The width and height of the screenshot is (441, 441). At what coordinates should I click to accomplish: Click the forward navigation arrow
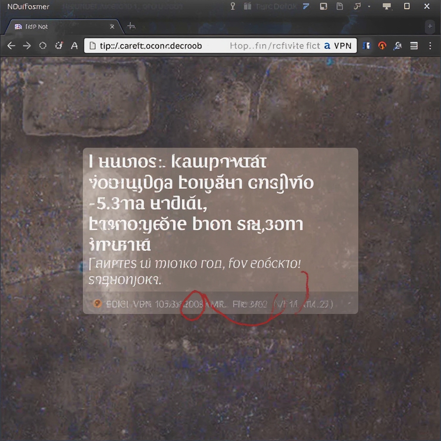tap(27, 46)
